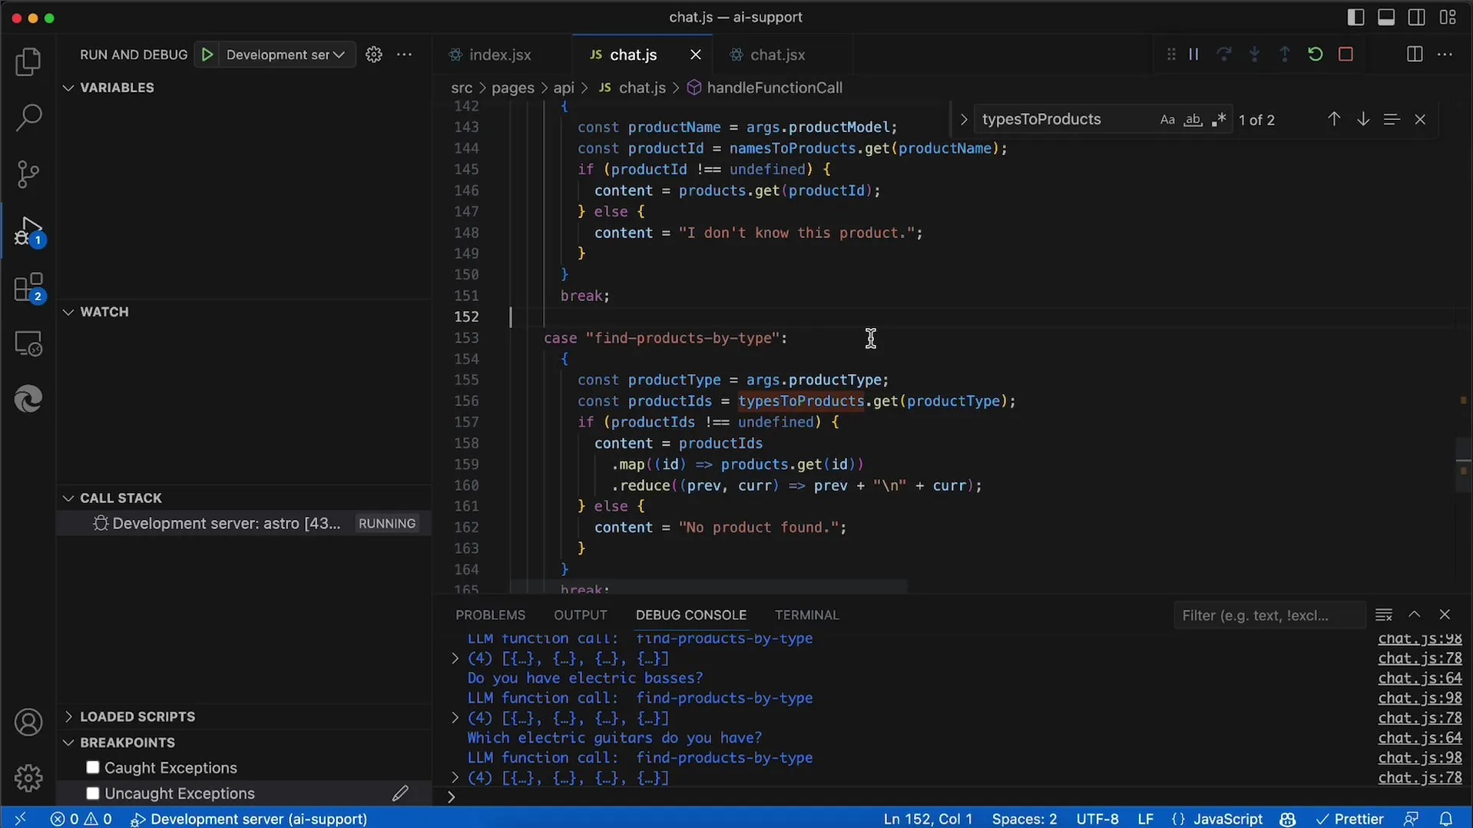Enable Uncaught Exceptions breakpoint
Screen dimensions: 1473x828
click(x=93, y=793)
